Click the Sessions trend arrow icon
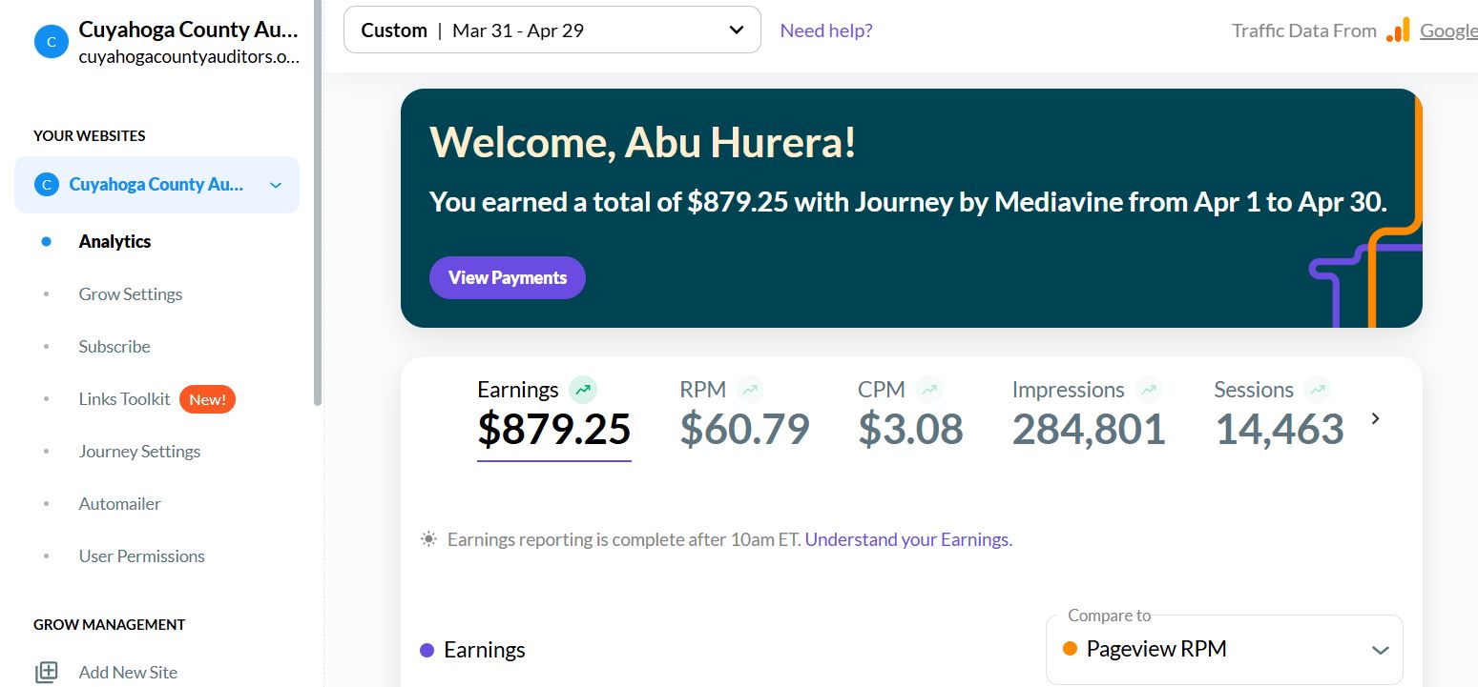1478x687 pixels. pos(1318,389)
